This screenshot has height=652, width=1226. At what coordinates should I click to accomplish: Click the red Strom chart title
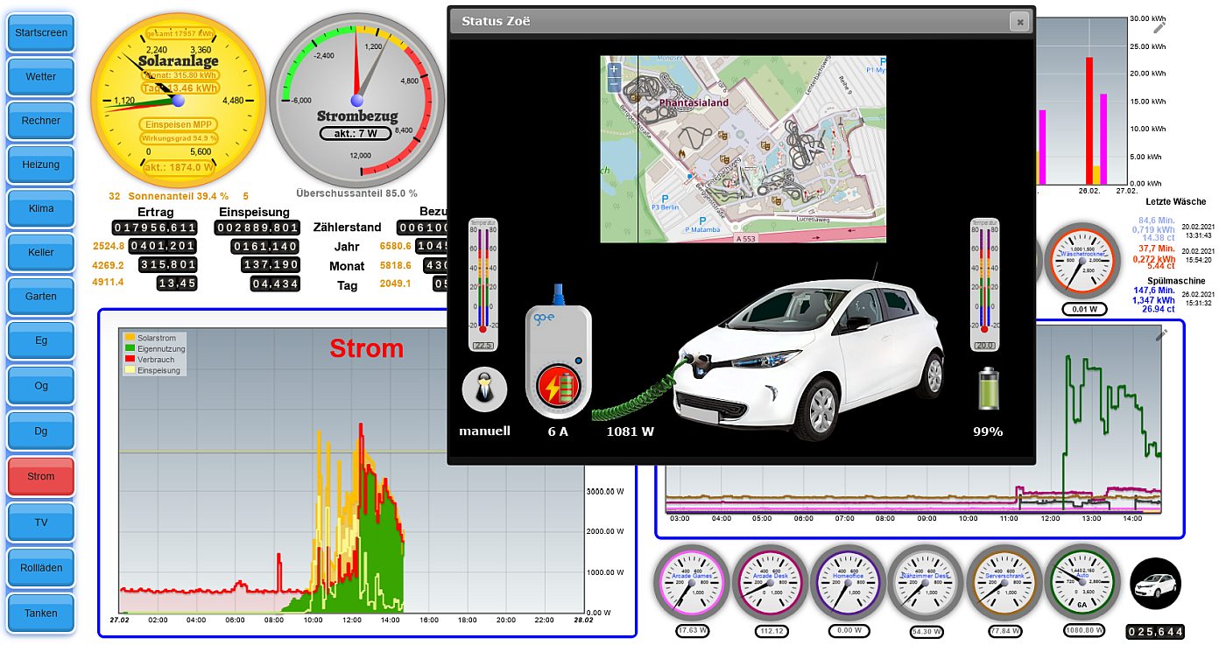[367, 348]
